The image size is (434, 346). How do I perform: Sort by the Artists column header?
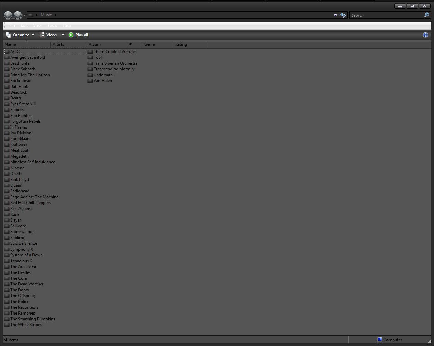[x=68, y=44]
